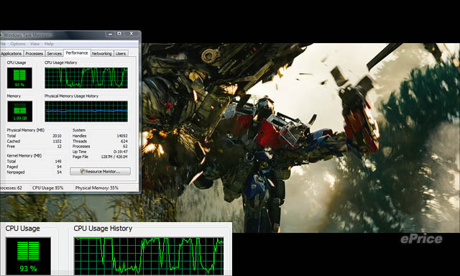Screen dimensions: 460x276
Task: Open the Resource Monitor button
Action: 101,172
